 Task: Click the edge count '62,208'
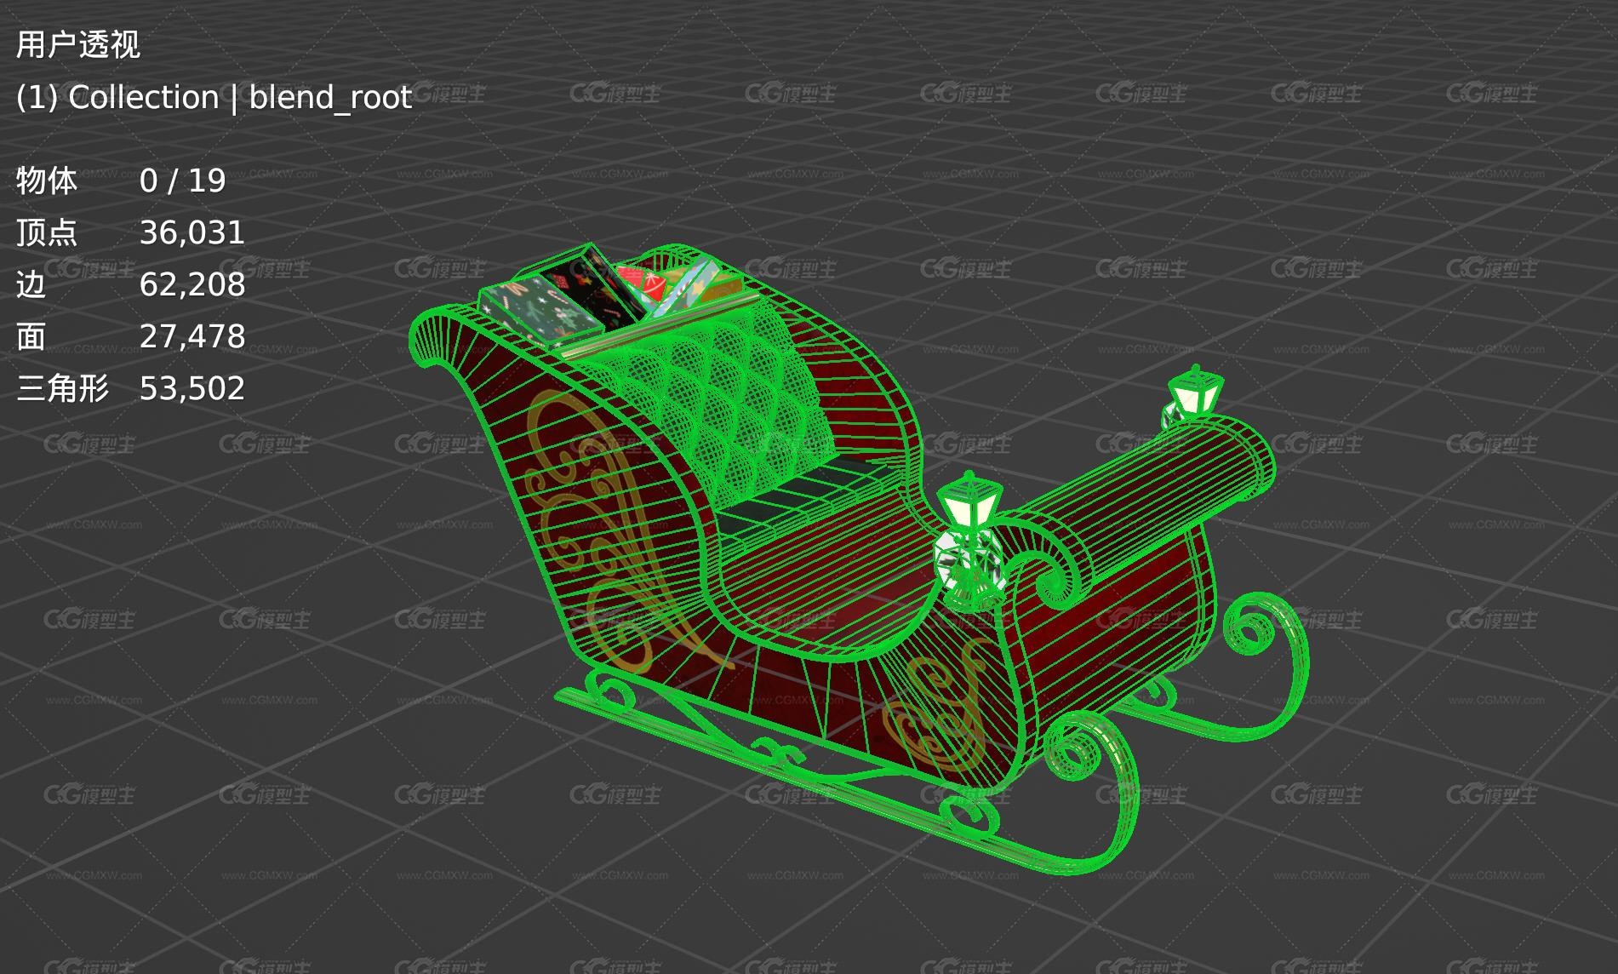coord(192,284)
